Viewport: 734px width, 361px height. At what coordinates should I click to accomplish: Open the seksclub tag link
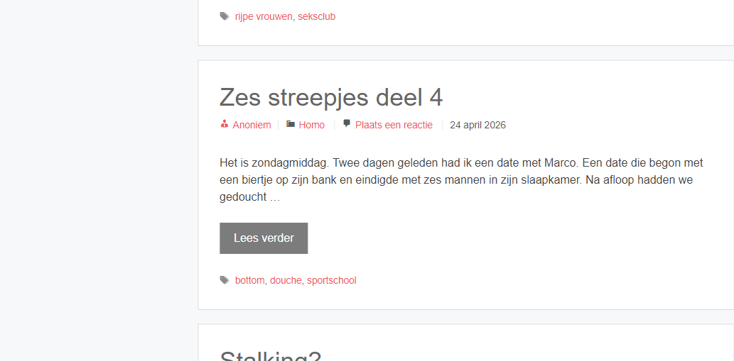pyautogui.click(x=316, y=16)
